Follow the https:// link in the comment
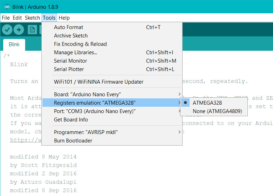The image size is (273, 196). pos(26,140)
